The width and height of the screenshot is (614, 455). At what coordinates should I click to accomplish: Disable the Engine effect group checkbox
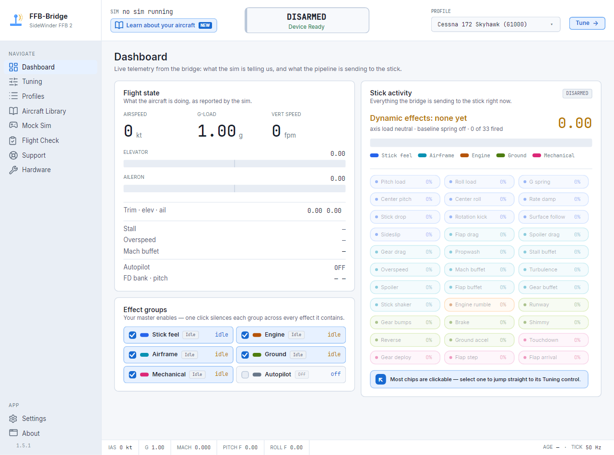pos(245,335)
